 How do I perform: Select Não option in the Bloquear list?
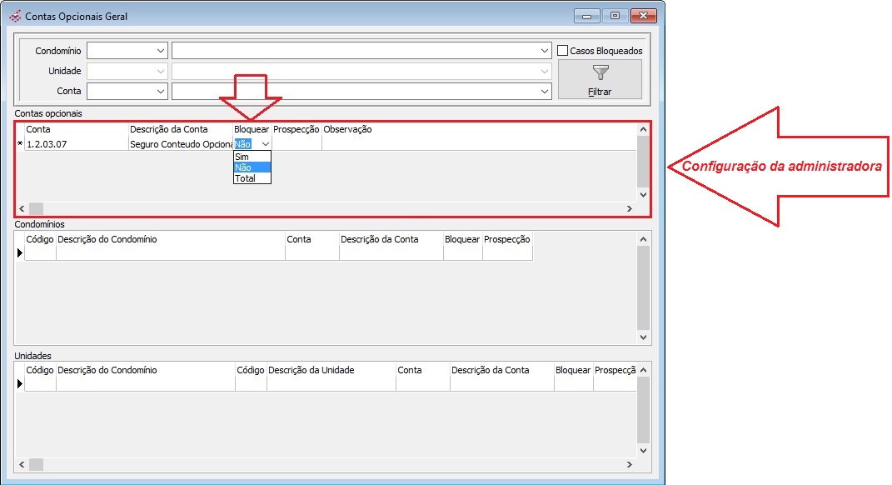pyautogui.click(x=252, y=167)
